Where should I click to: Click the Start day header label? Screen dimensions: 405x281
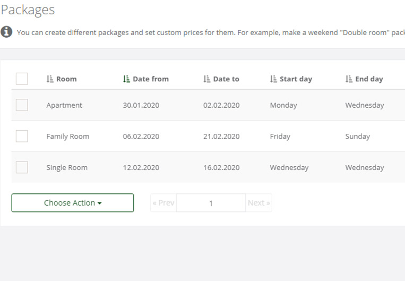pyautogui.click(x=296, y=79)
